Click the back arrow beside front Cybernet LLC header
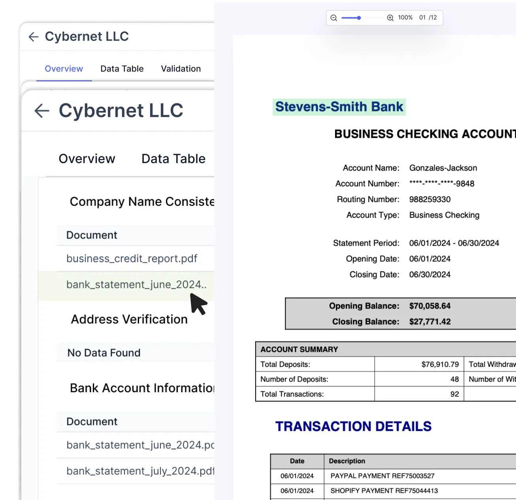 pyautogui.click(x=41, y=111)
